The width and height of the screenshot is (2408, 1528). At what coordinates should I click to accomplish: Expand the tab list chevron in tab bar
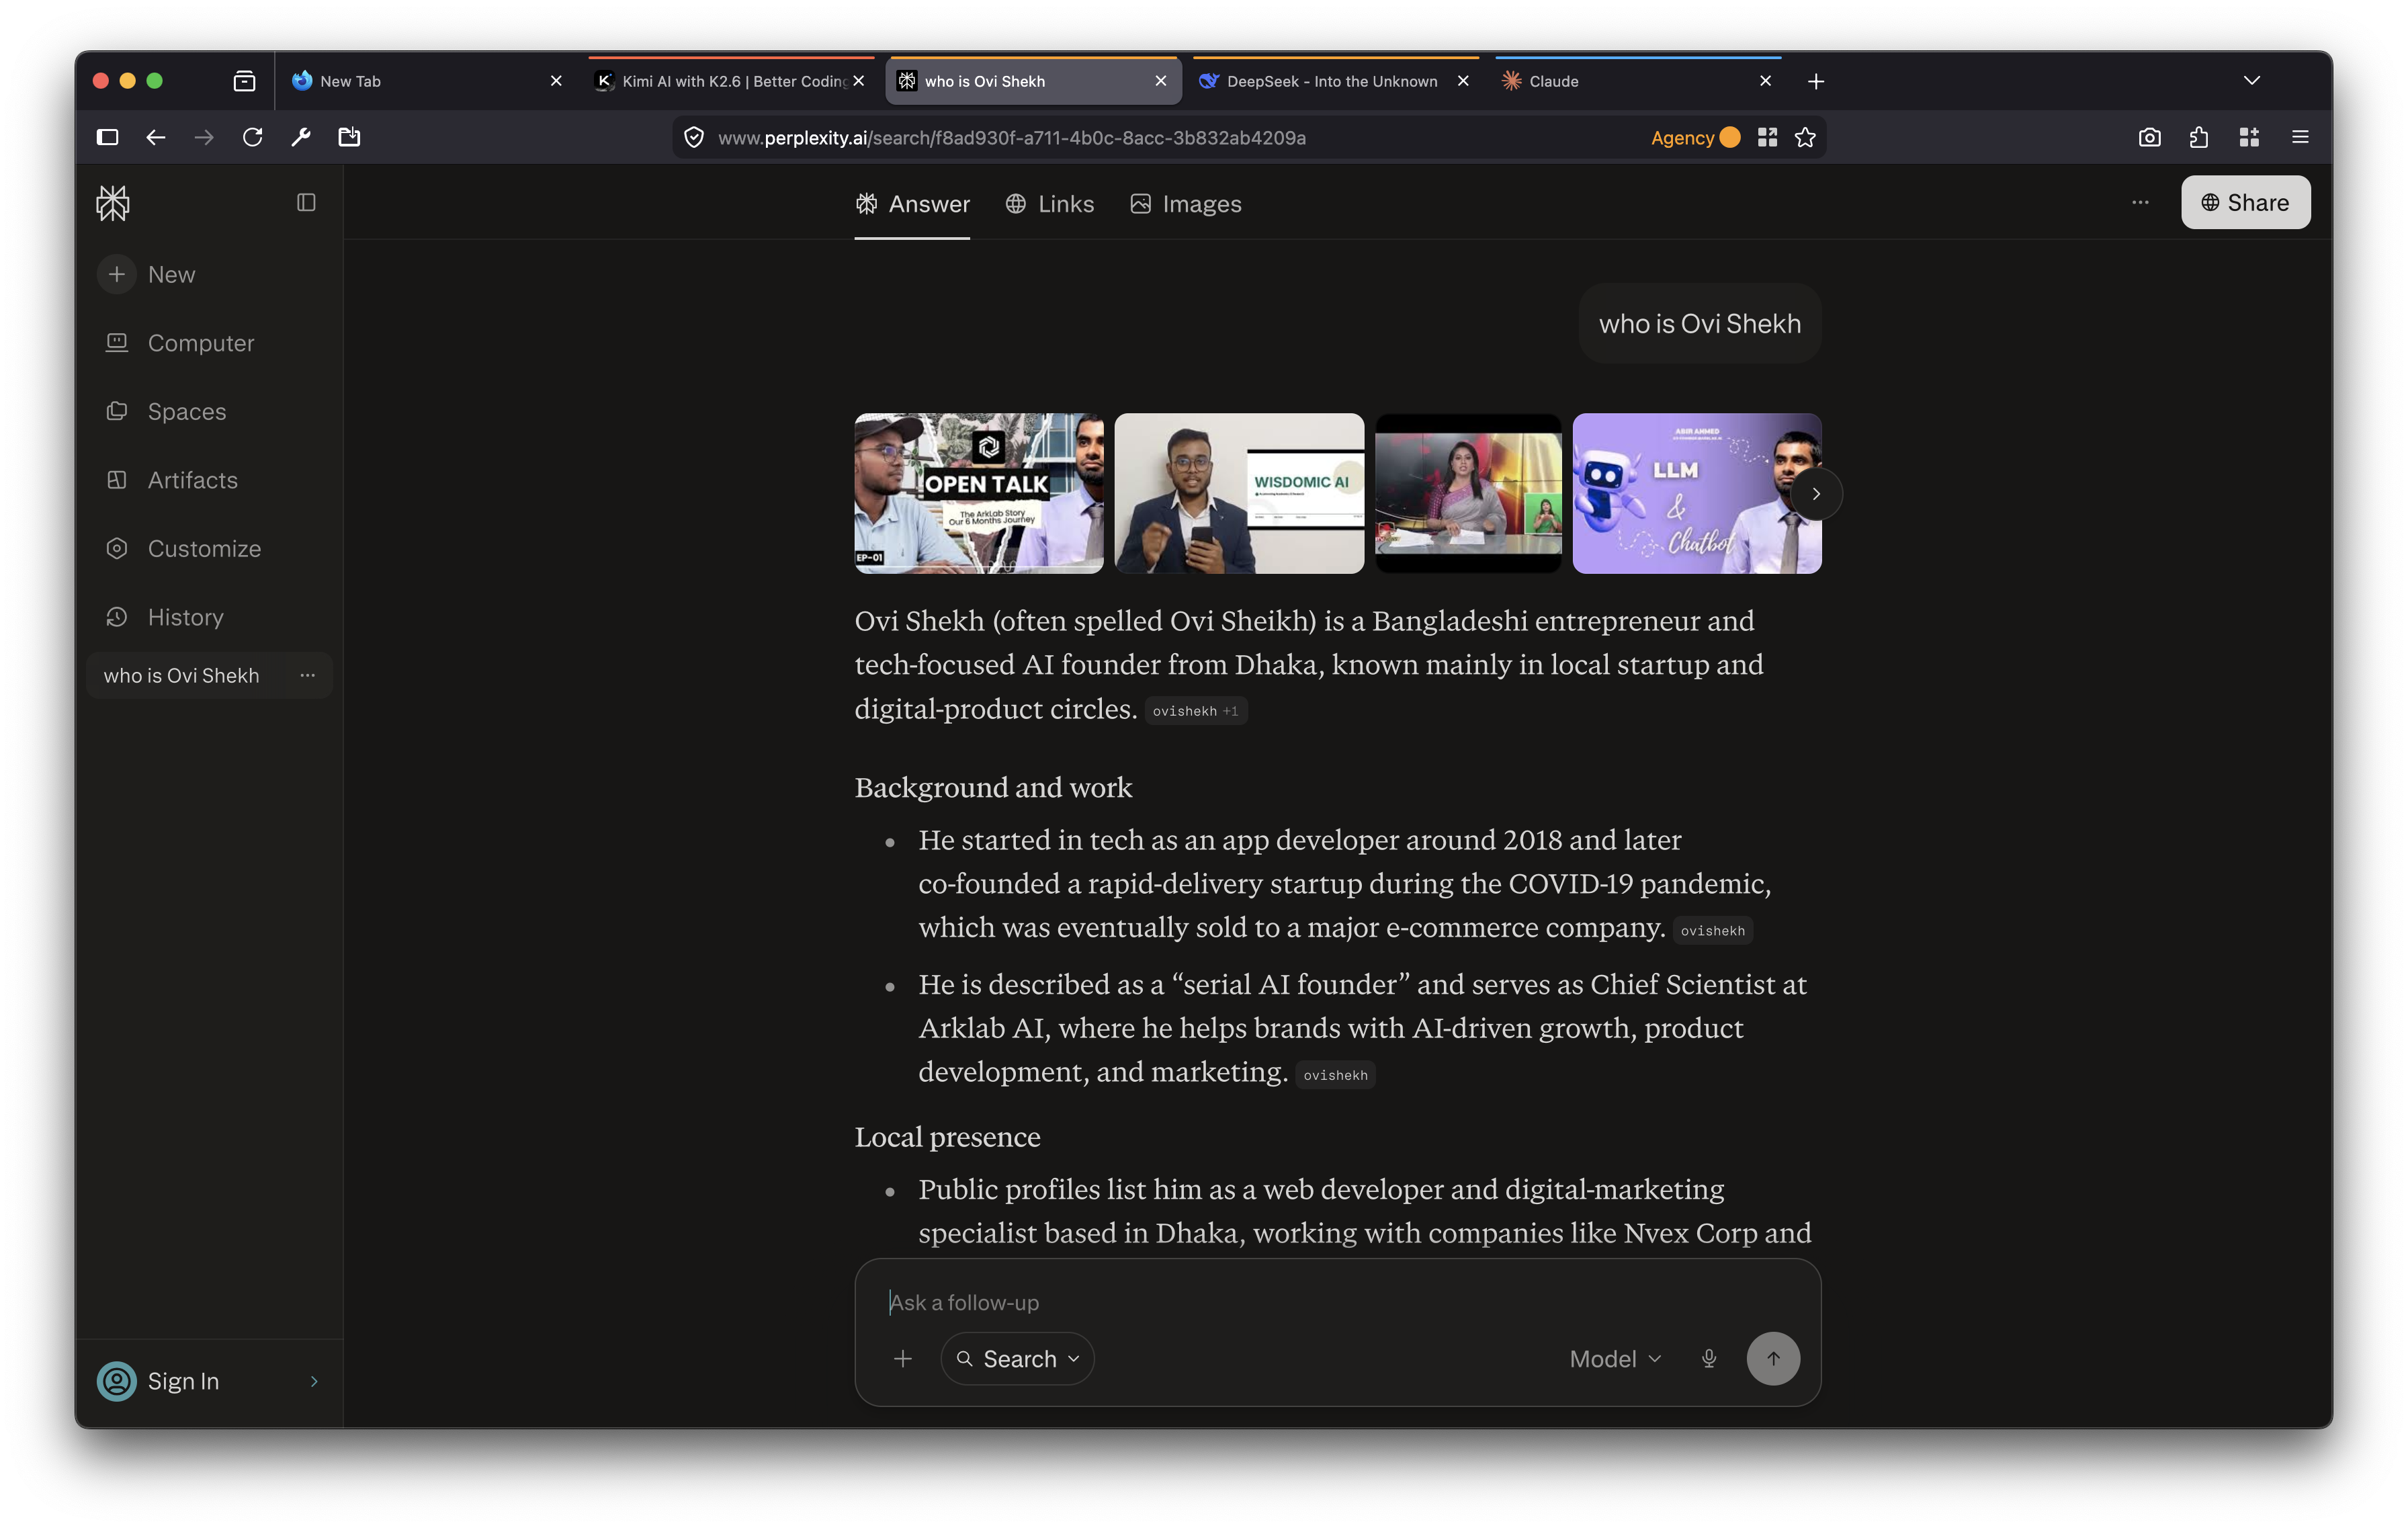[2251, 81]
